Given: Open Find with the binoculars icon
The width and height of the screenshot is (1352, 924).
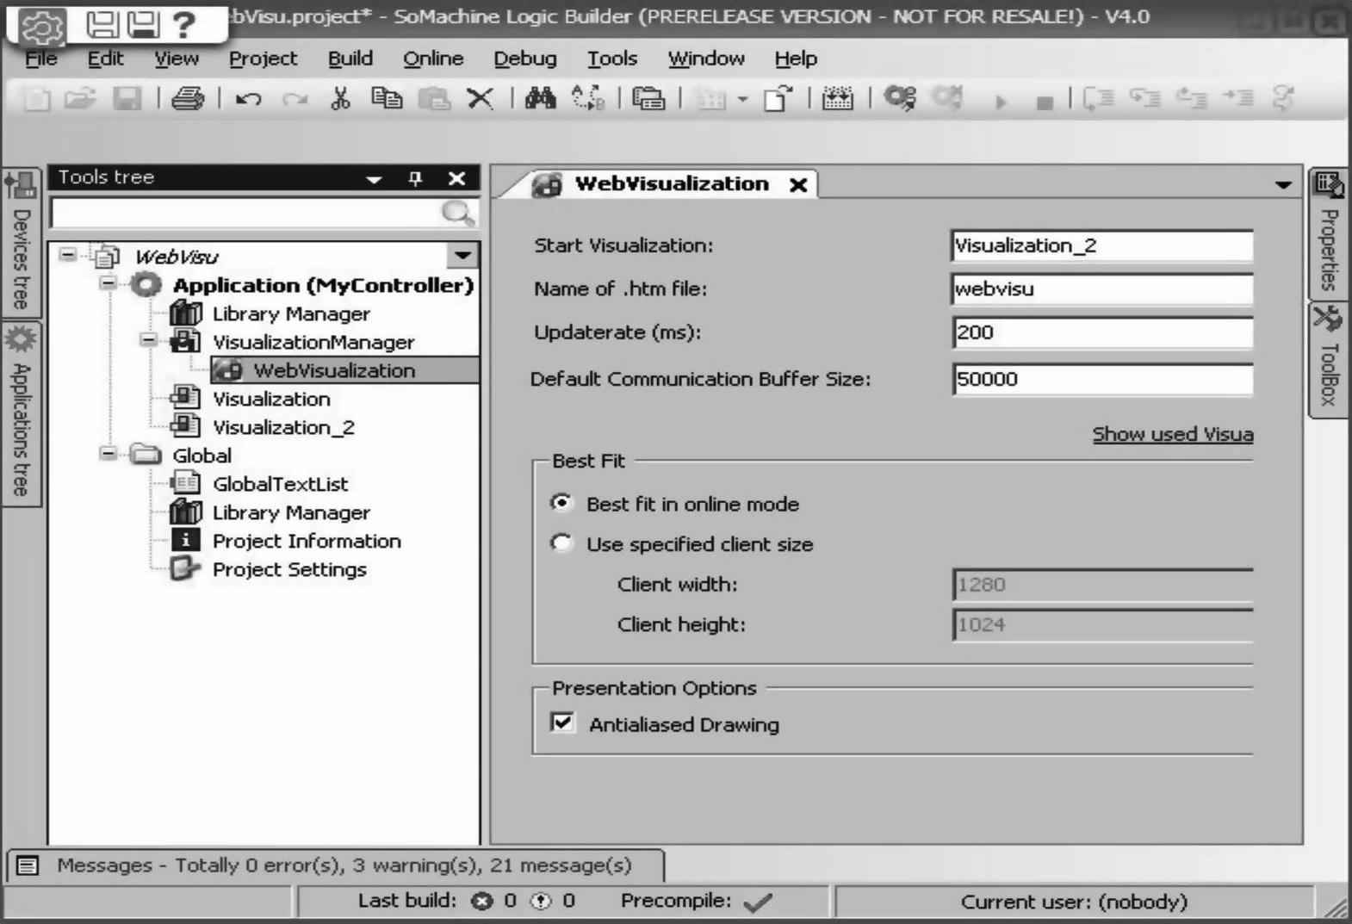Looking at the screenshot, I should coord(540,99).
